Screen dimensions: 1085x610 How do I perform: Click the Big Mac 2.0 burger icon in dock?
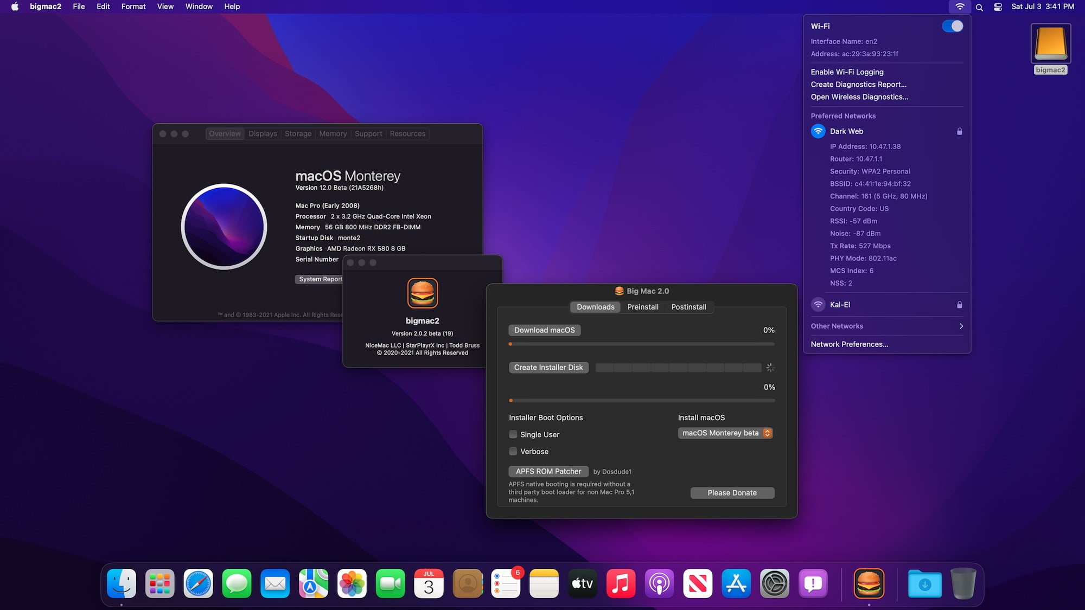(x=869, y=584)
